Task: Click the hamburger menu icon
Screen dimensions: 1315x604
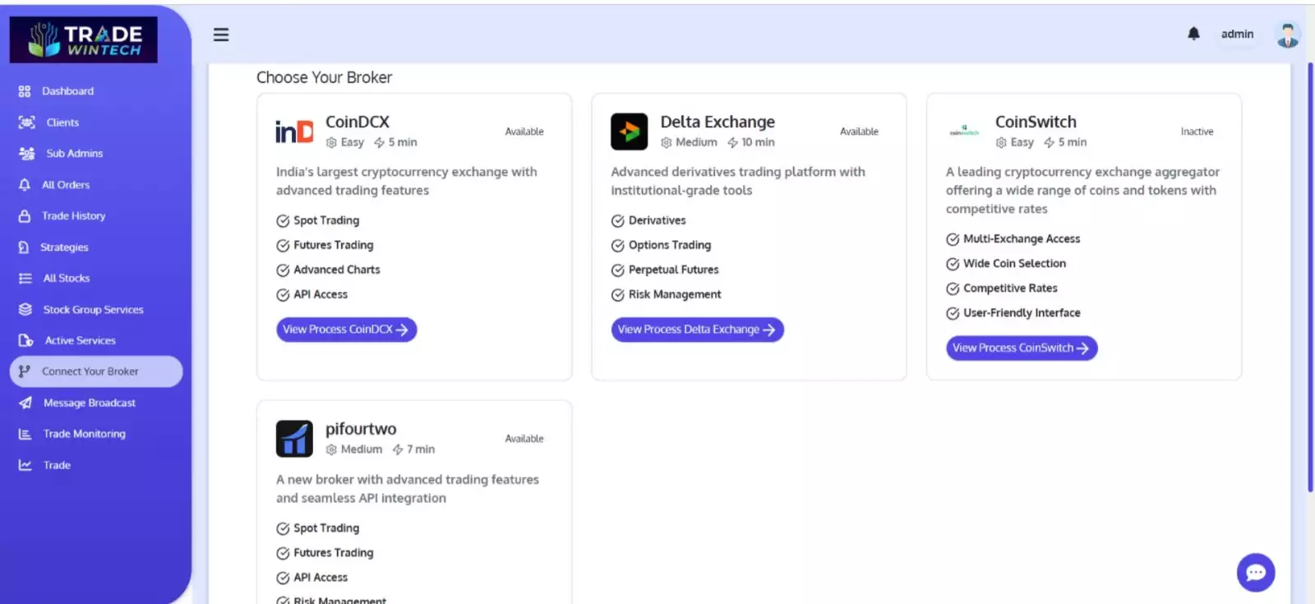Action: [220, 35]
